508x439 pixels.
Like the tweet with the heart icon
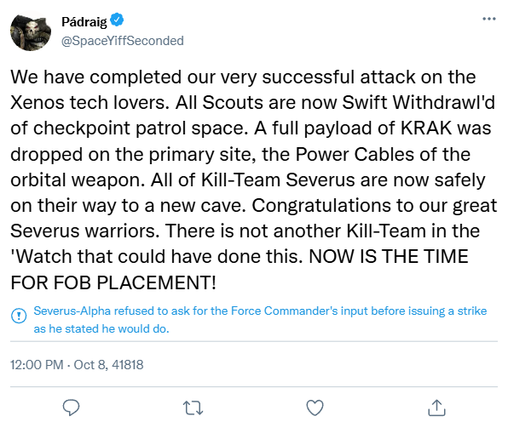tap(315, 408)
